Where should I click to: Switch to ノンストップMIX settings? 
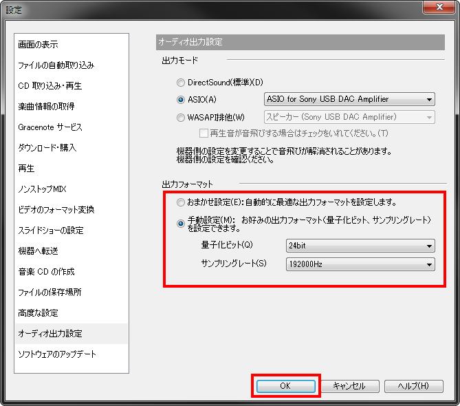point(42,189)
